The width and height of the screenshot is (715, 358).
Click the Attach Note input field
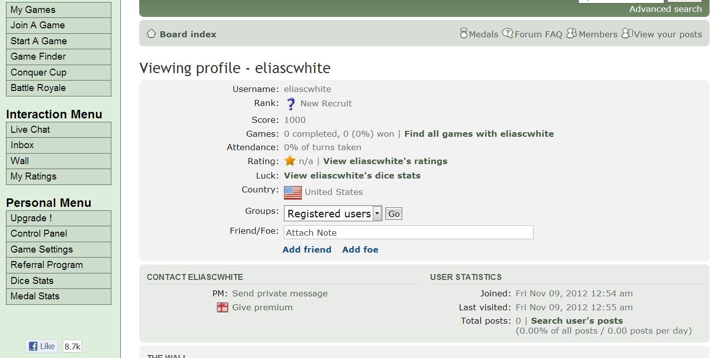point(408,232)
